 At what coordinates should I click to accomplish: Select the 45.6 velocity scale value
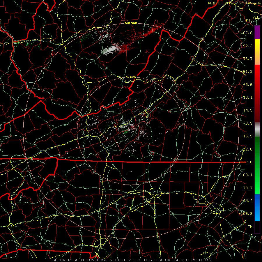[x=248, y=84]
